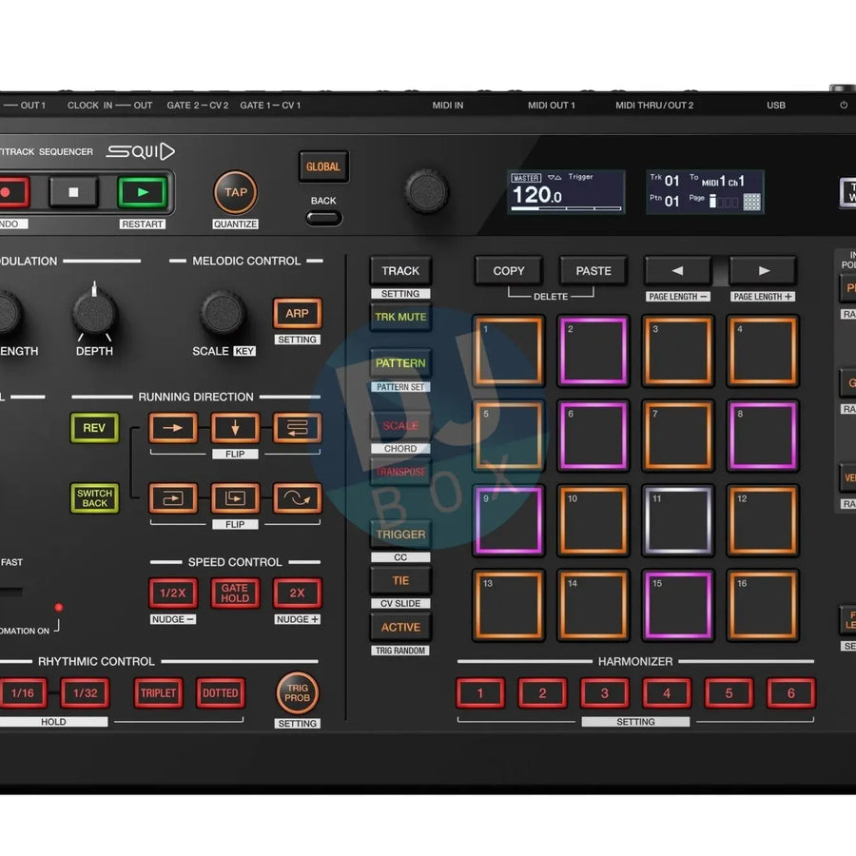The height and width of the screenshot is (856, 856).
Task: Select the down-arrow running direction button
Action: [x=235, y=428]
